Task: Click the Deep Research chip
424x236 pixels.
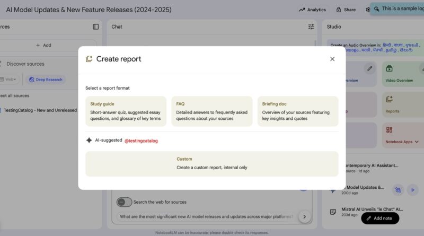Action: pyautogui.click(x=46, y=80)
